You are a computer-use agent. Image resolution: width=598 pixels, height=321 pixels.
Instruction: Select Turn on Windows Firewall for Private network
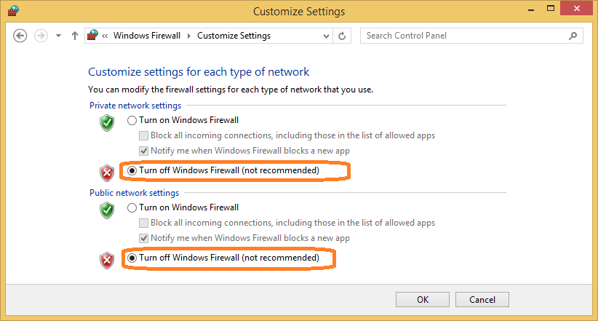coord(132,120)
